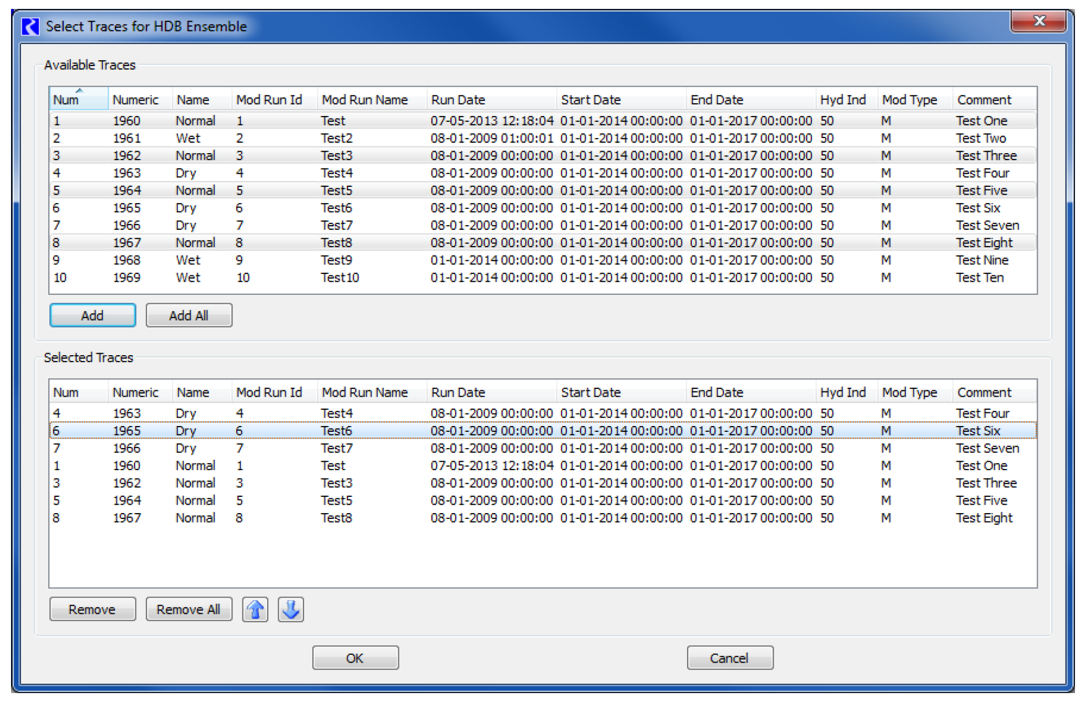This screenshot has width=1086, height=702.
Task: Remove the selected trace
Action: click(92, 610)
